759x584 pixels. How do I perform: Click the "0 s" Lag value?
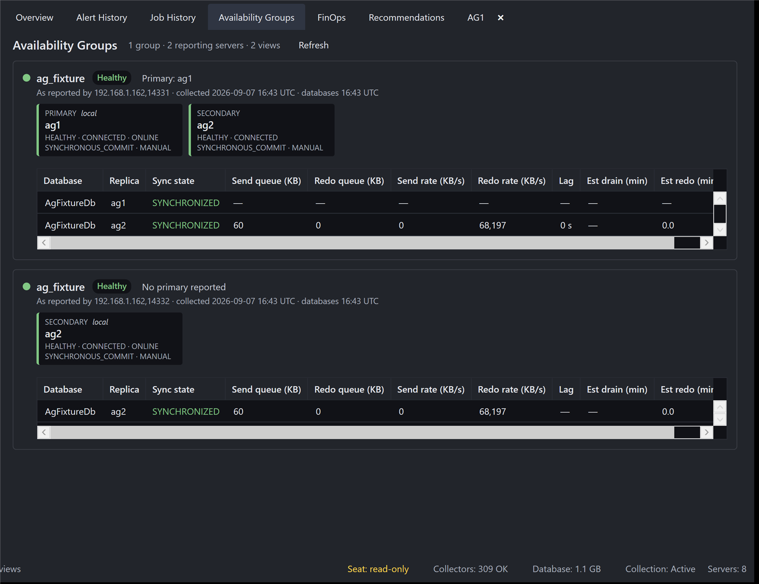click(566, 225)
